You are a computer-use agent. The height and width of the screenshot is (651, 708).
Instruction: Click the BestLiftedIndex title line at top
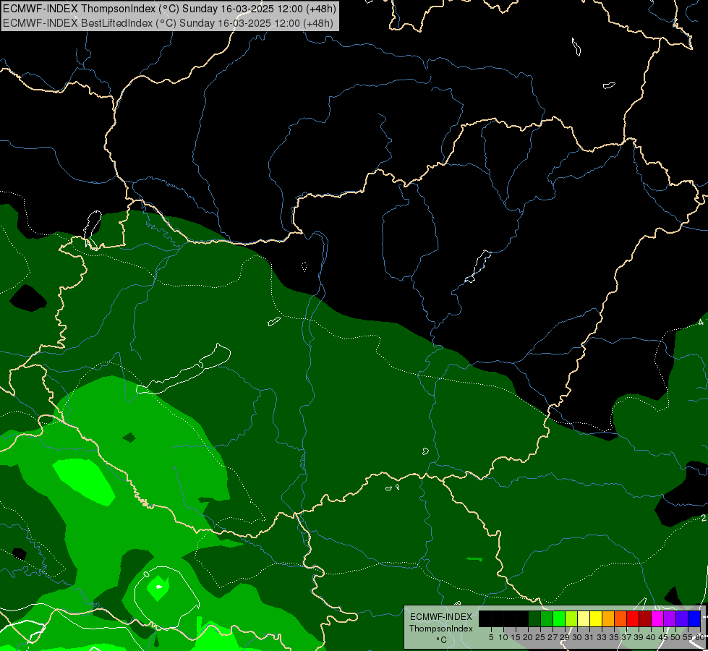[x=168, y=22]
